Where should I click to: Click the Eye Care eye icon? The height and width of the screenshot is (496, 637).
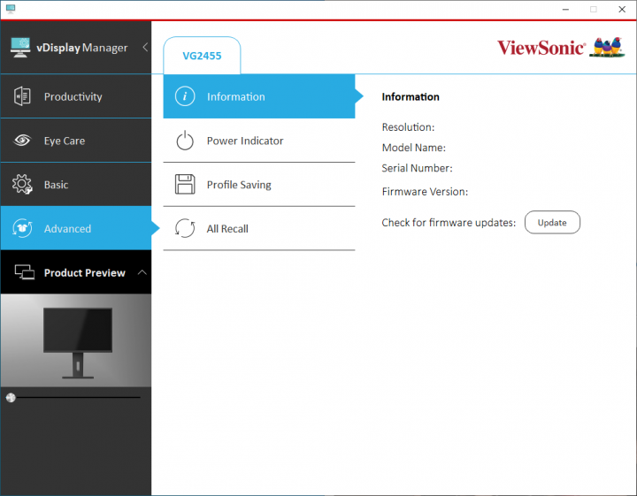pyautogui.click(x=22, y=141)
